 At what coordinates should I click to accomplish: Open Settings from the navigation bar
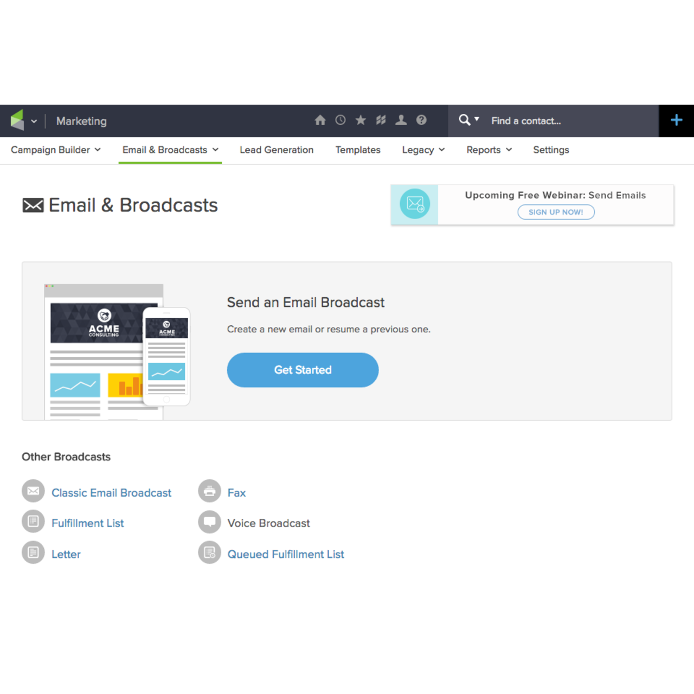point(551,150)
